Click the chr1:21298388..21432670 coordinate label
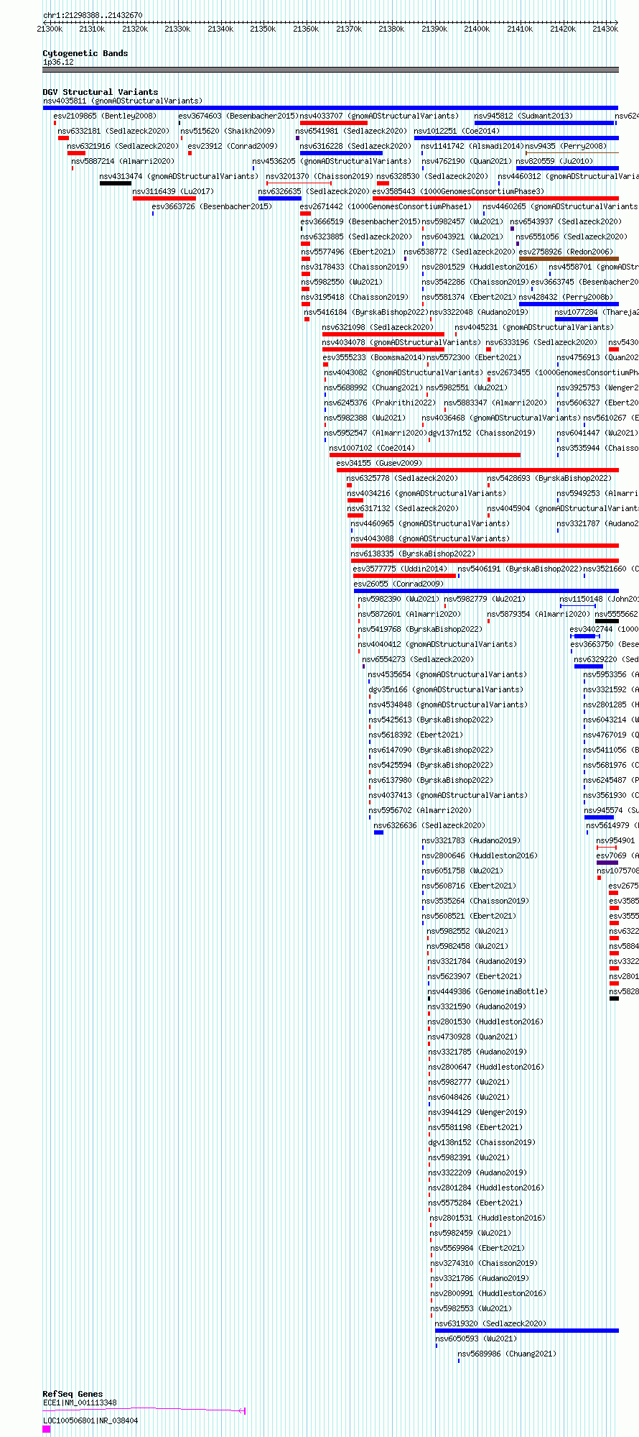639x1437 pixels. [93, 15]
